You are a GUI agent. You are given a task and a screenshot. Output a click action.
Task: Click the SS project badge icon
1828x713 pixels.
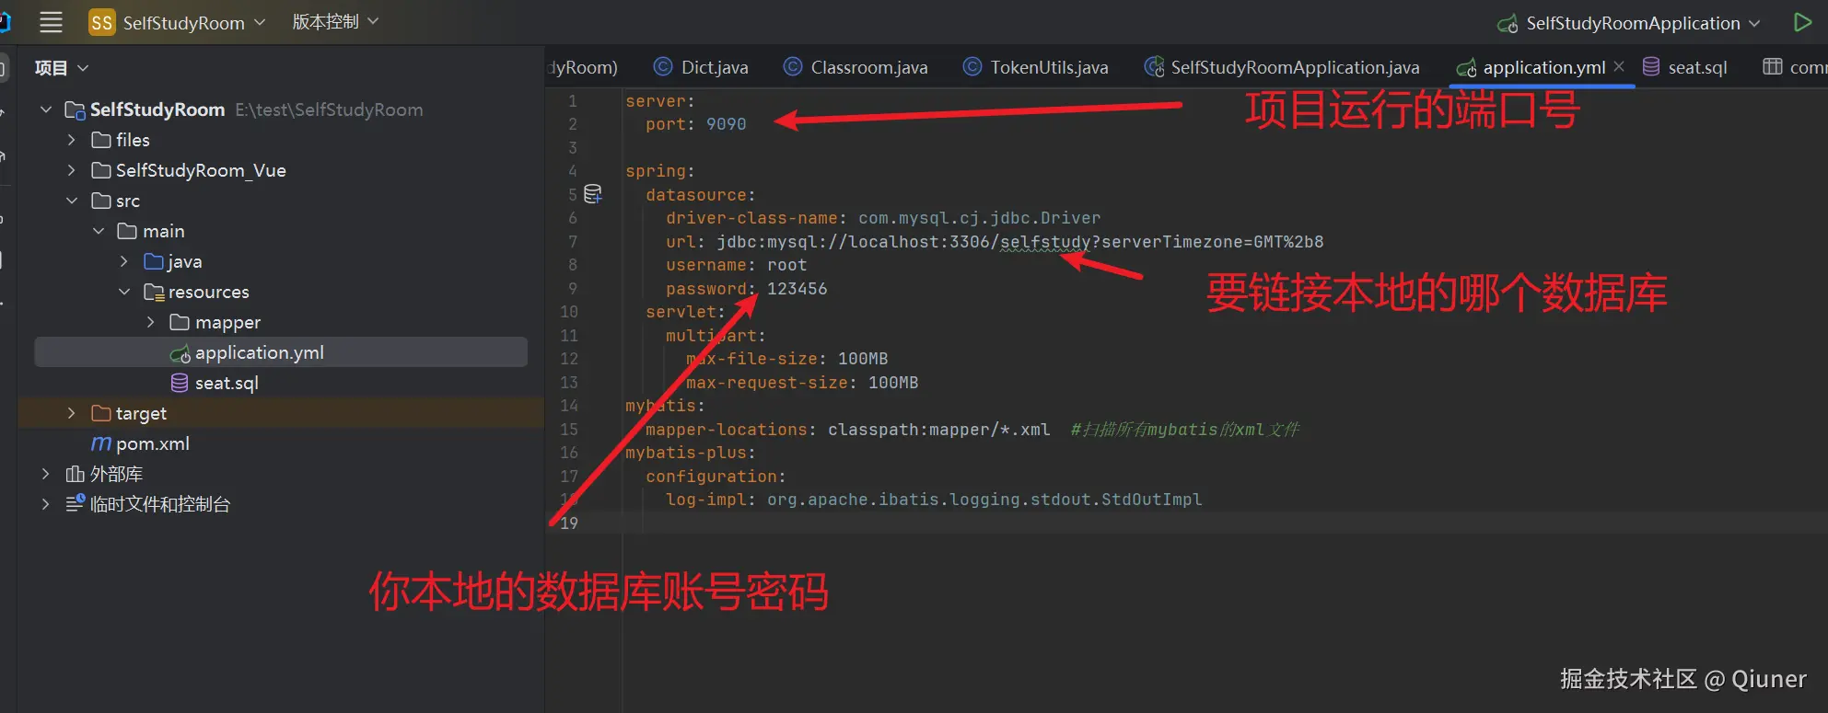click(x=101, y=22)
